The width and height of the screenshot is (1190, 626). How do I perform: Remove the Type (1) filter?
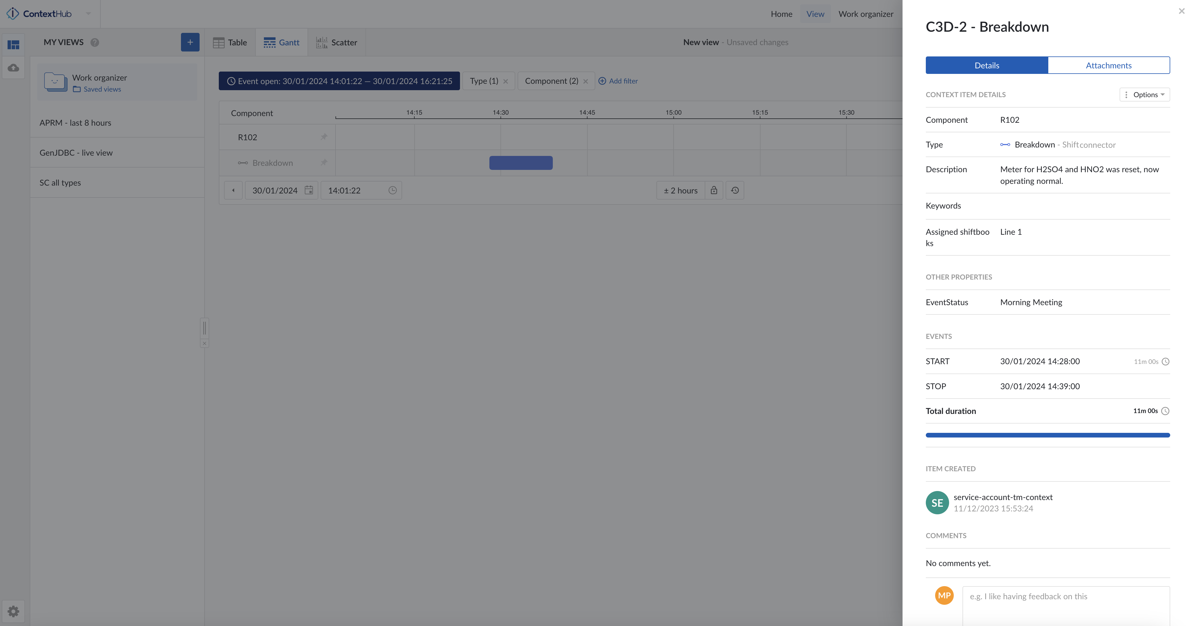pyautogui.click(x=505, y=81)
